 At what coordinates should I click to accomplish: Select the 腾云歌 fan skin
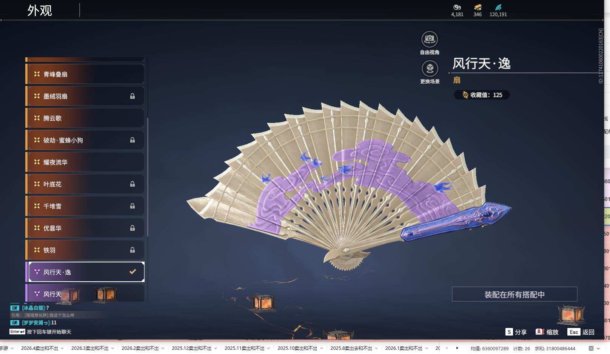tap(85, 118)
